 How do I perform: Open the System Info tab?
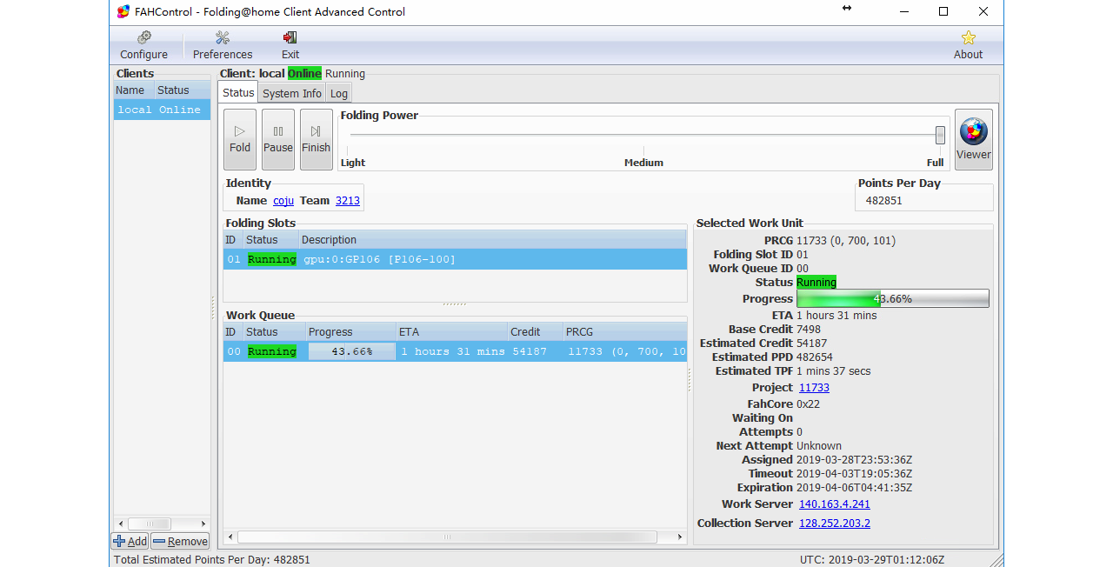coord(292,93)
